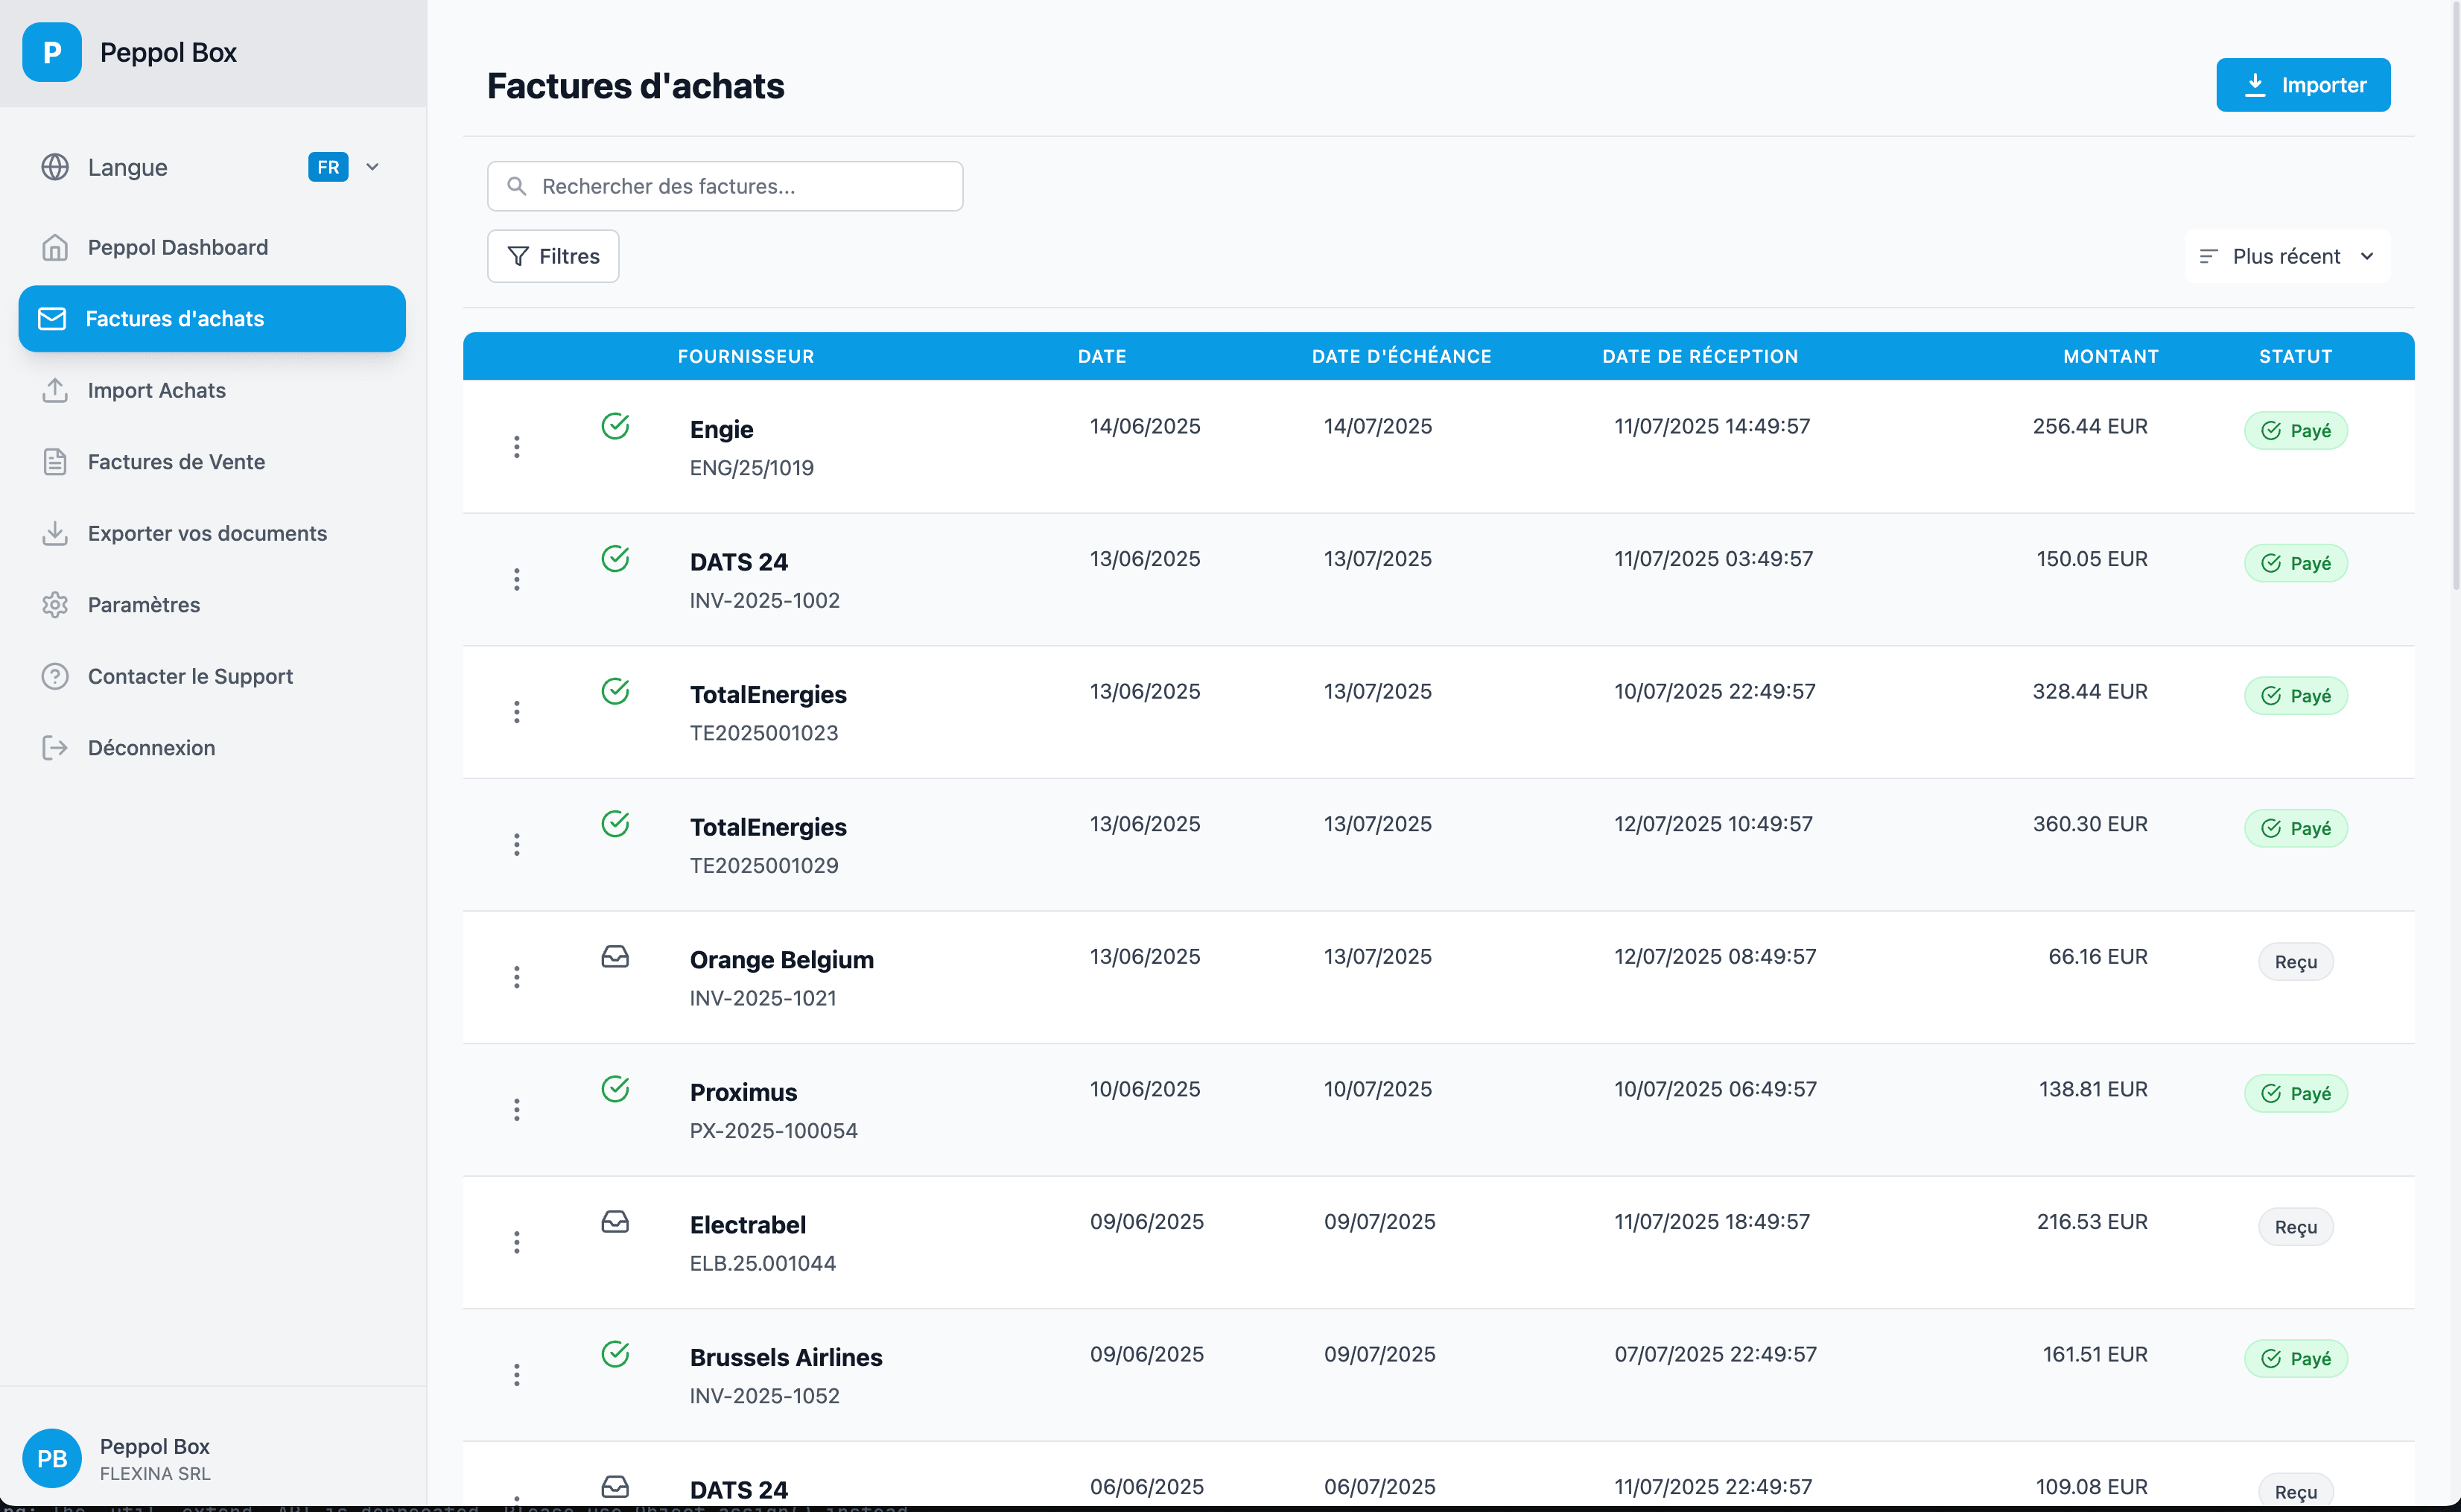Screen dimensions: 2461x1512
Task: Open row menu for DATS 24 INV-2025-1002
Action: [x=517, y=580]
